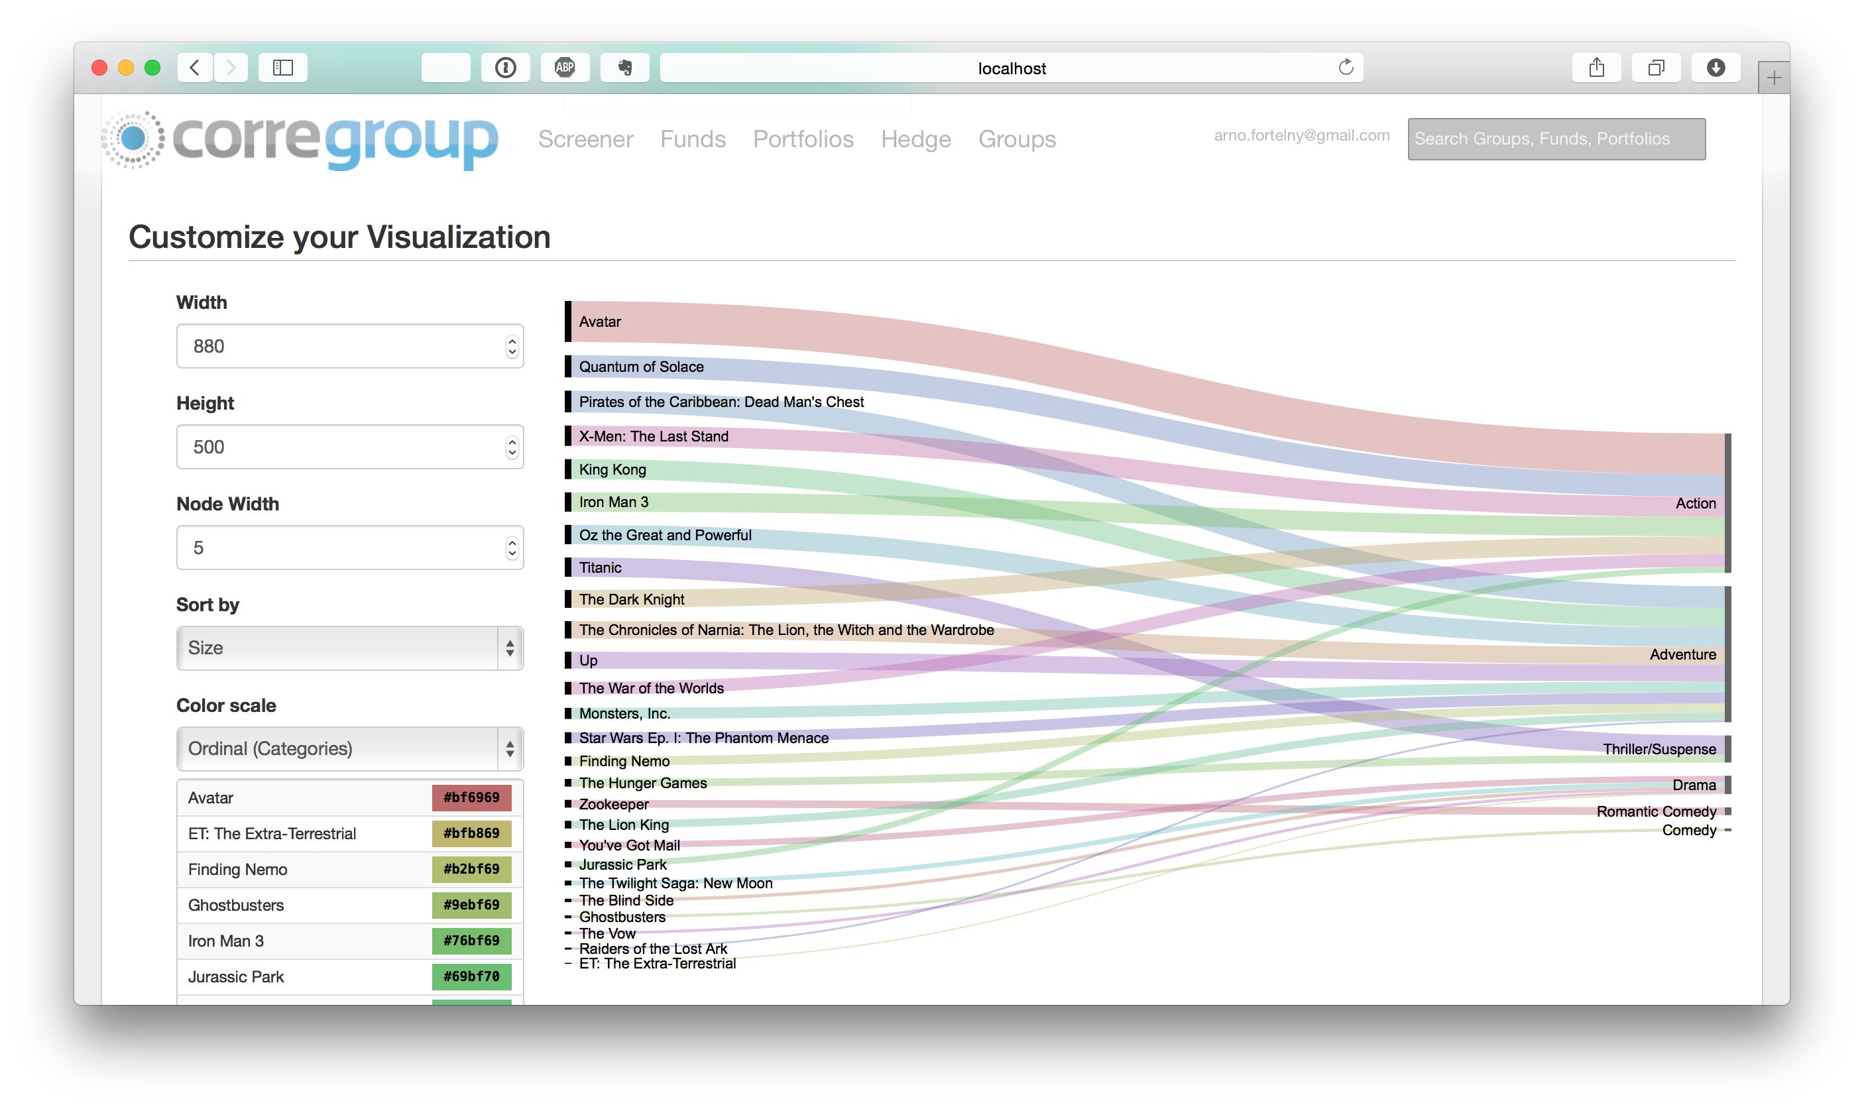The image size is (1864, 1111).
Task: Open the Evernote clipper extension icon
Action: (624, 68)
